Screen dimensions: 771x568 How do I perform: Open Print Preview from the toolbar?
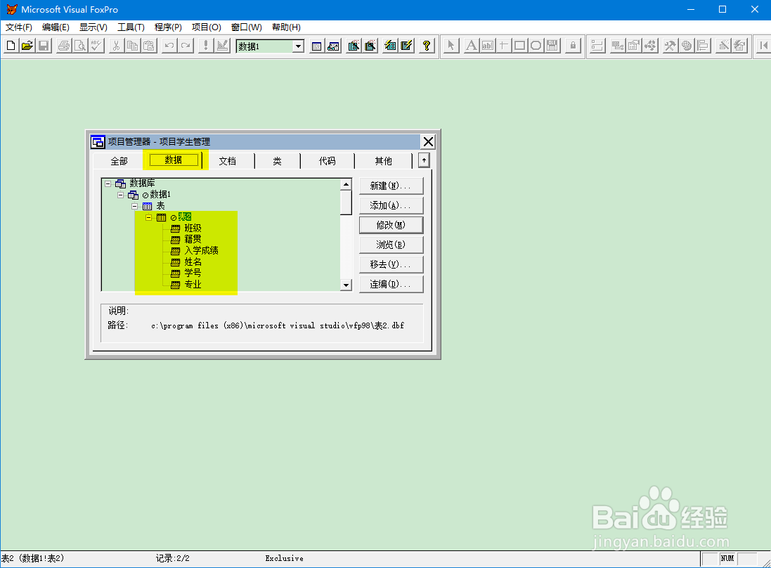(80, 46)
